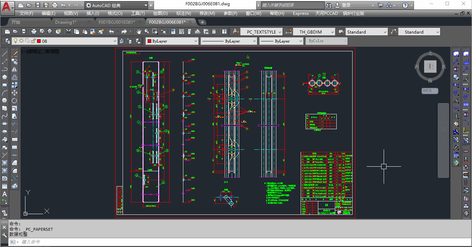Select the Rotate modify tool
The width and height of the screenshot is (472, 247).
click(x=14, y=100)
